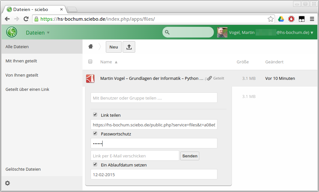Open Chrome hamburger menu

pos(312,19)
